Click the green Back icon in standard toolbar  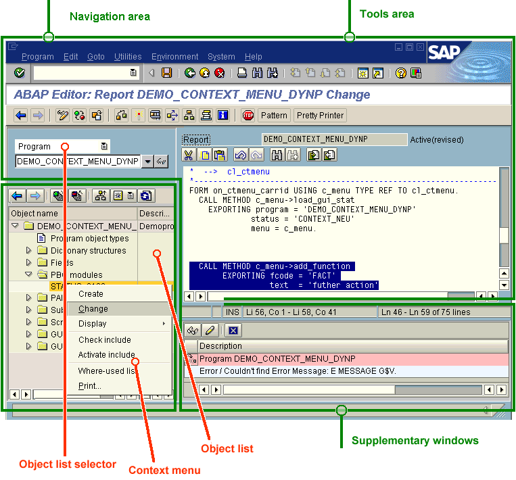coord(189,73)
